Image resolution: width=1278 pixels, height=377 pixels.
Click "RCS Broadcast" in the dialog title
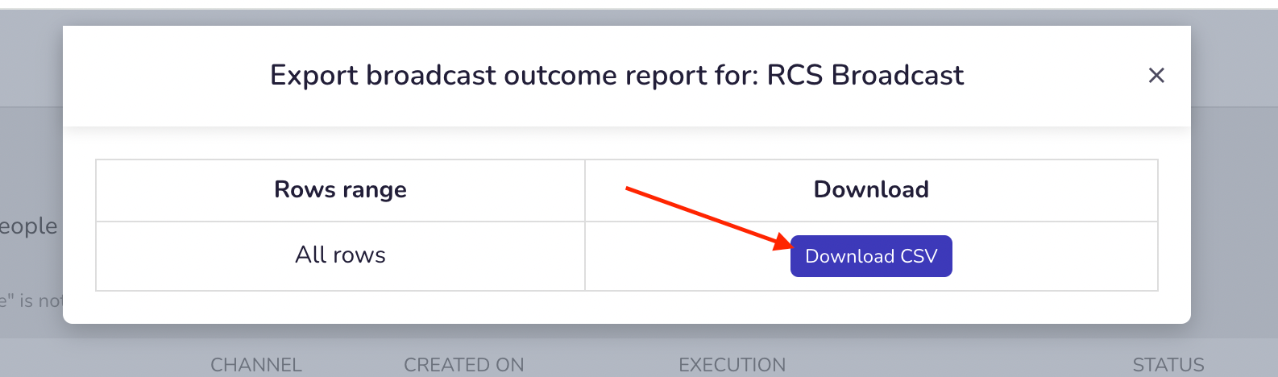point(865,75)
